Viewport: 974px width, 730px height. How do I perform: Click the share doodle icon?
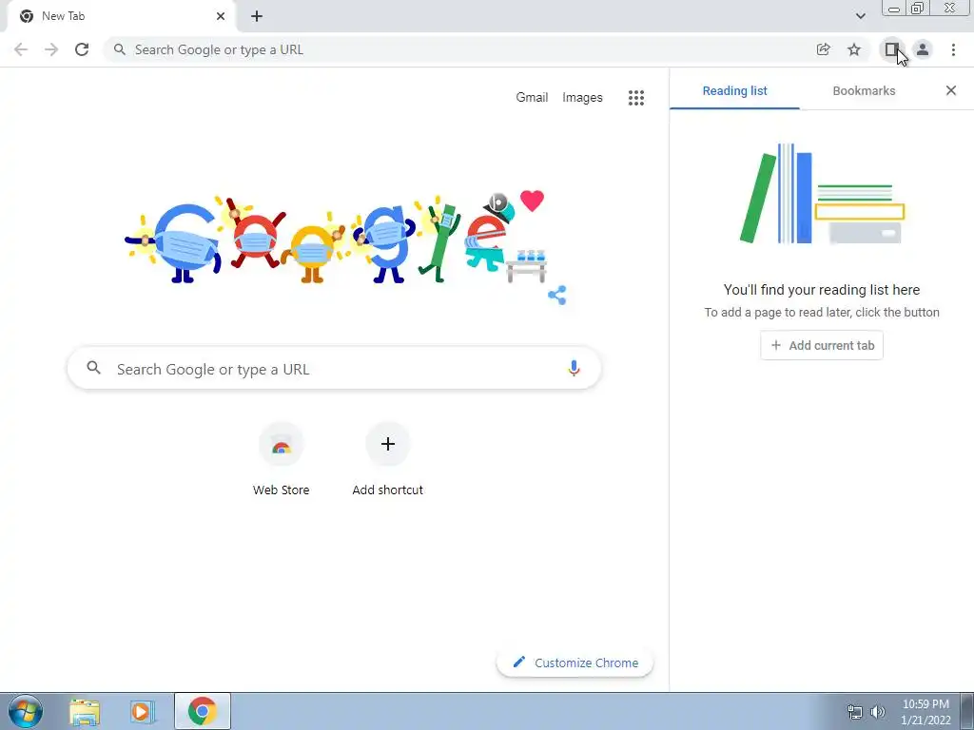coord(557,296)
